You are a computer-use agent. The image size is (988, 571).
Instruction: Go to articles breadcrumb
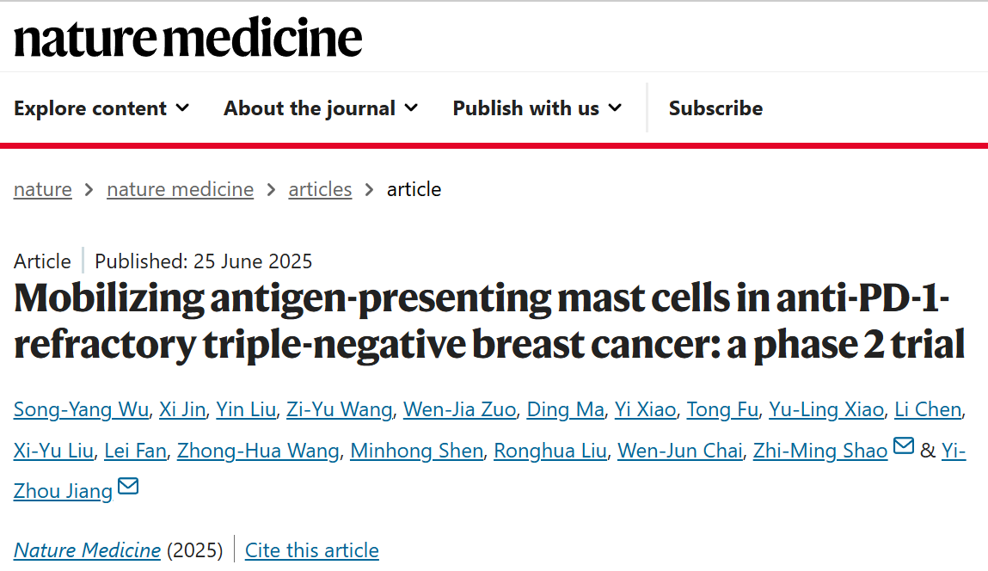320,189
